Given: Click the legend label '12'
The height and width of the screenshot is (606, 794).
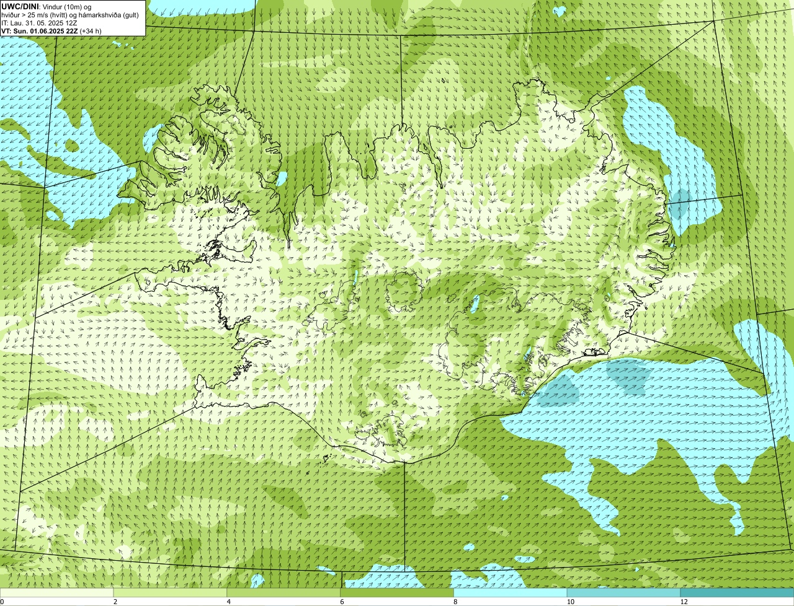Looking at the screenshot, I should [684, 602].
